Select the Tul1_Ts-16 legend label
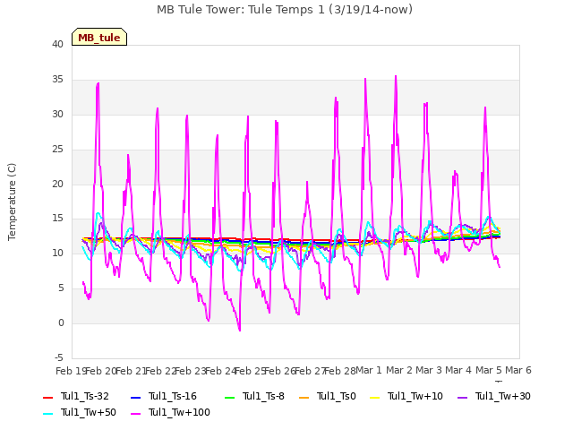The image size is (573, 430). [x=173, y=396]
